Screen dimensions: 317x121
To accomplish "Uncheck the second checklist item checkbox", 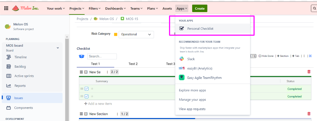I will pyautogui.click(x=86, y=96).
